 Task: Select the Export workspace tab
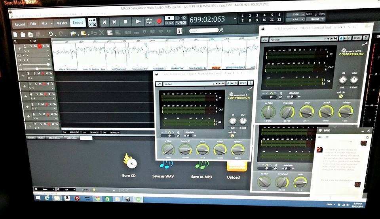[78, 22]
